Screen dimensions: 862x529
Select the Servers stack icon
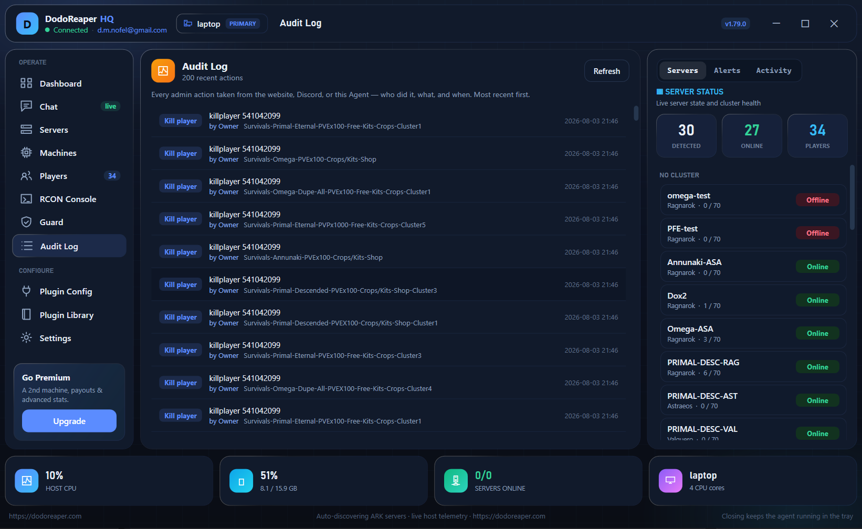coord(26,130)
